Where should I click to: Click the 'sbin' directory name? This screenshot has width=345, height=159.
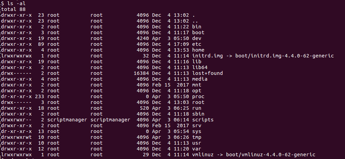click(198, 114)
